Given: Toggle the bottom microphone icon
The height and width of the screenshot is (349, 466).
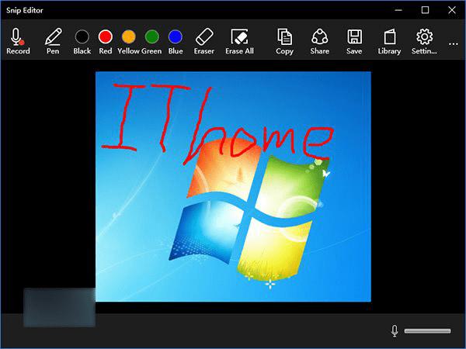Looking at the screenshot, I should click(395, 331).
